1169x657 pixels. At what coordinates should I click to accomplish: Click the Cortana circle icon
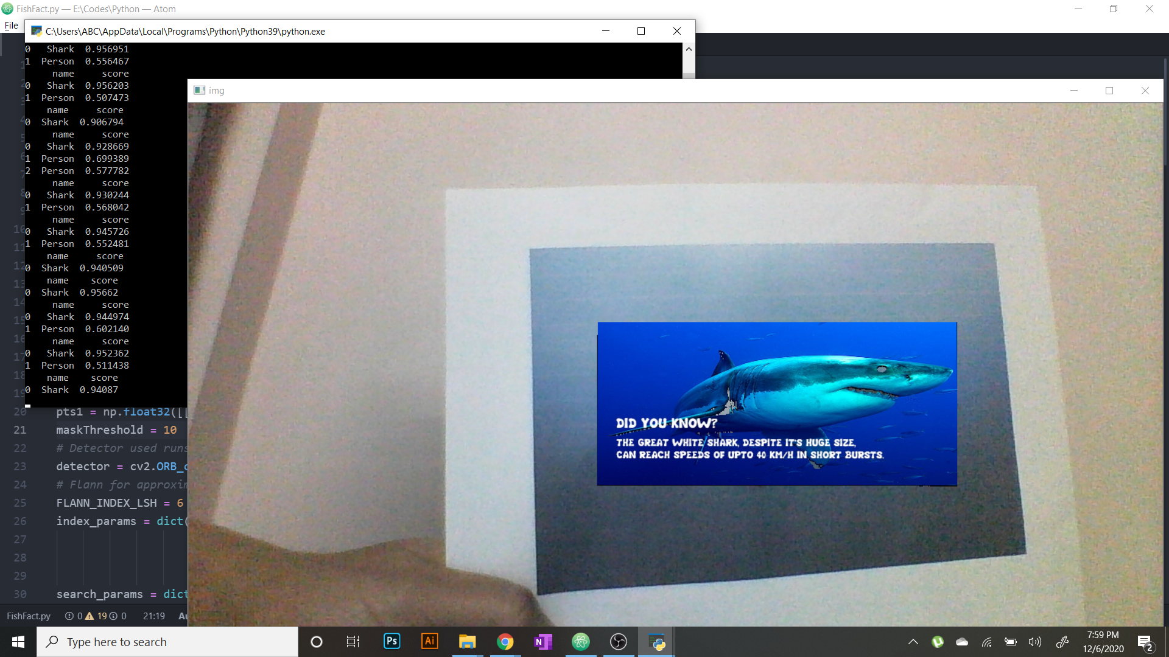click(316, 642)
